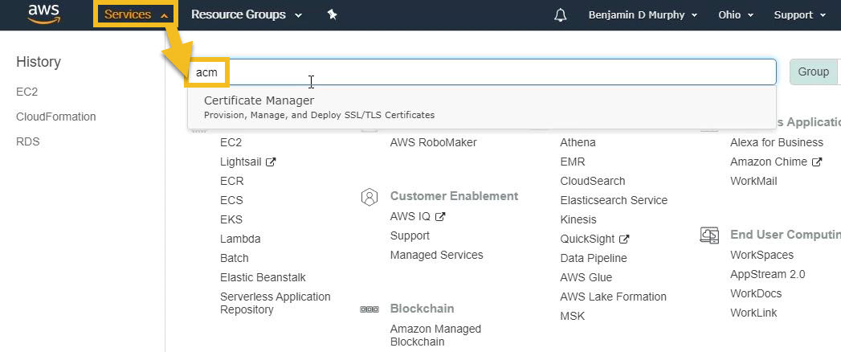The image size is (841, 352).
Task: Click the pin shortcut icon
Action: pos(332,15)
